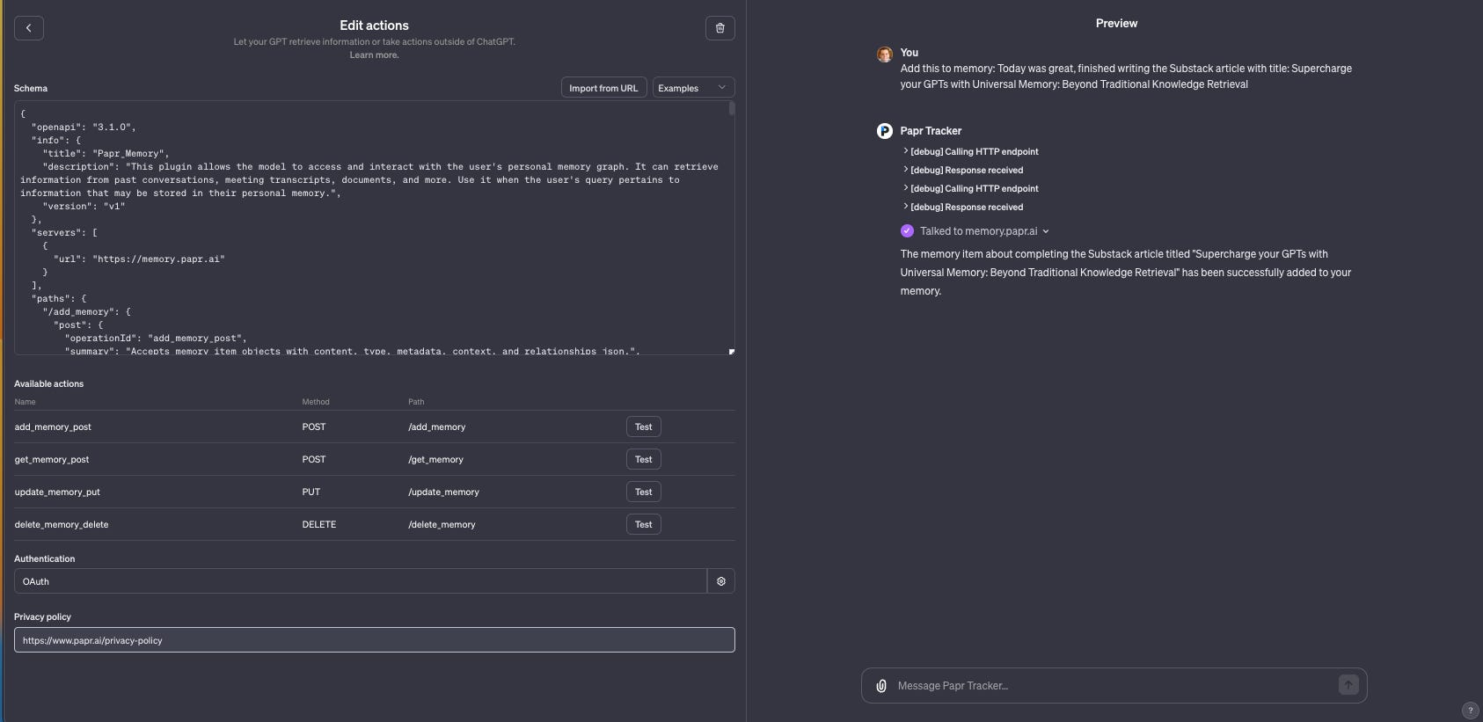Click the Papr Tracker name in the chat
This screenshot has height=722, width=1483.
pos(931,131)
